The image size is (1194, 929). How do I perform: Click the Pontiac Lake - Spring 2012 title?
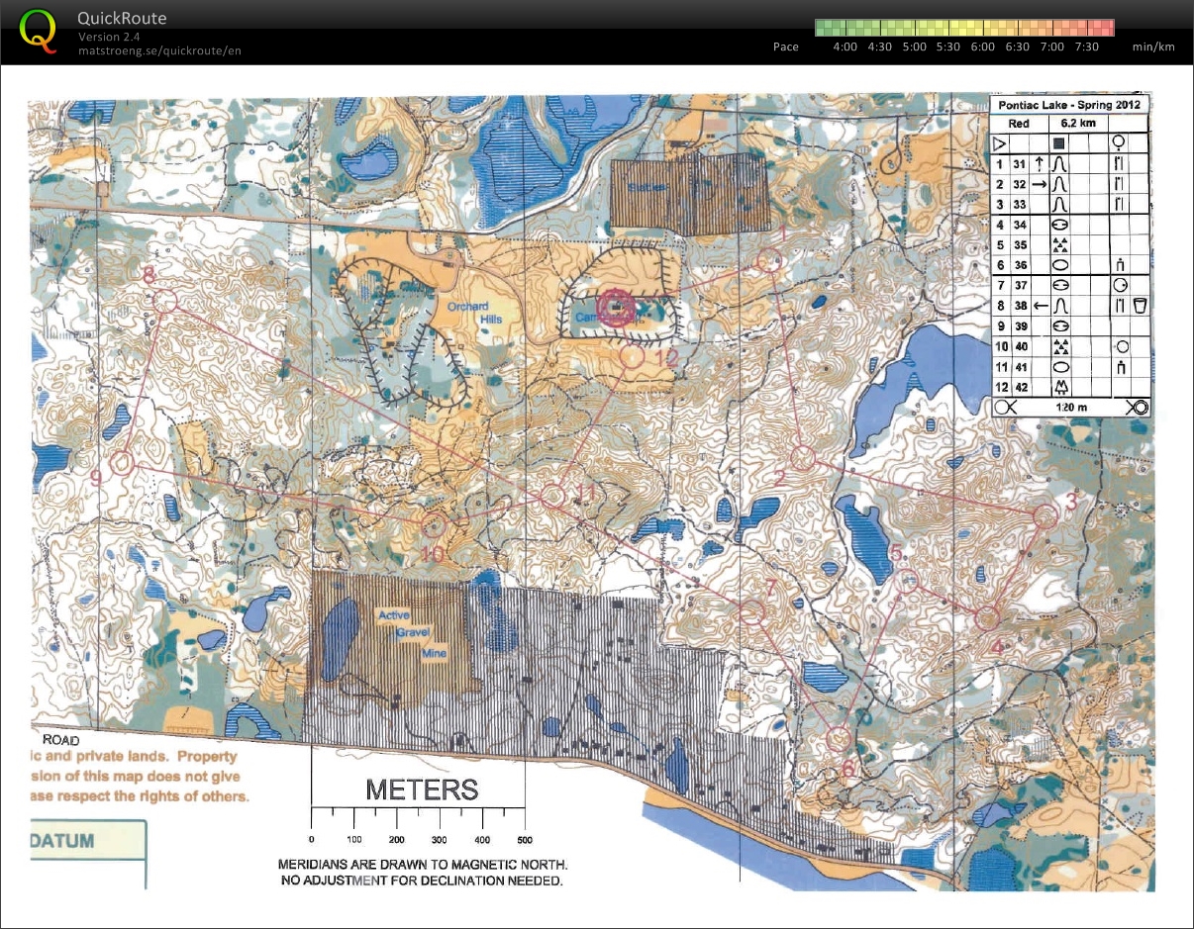[x=1069, y=104]
